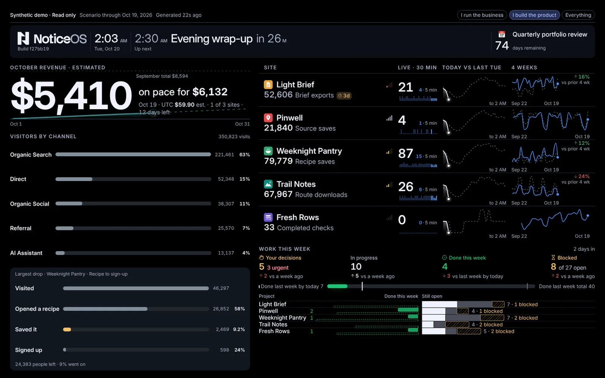Click the Fresh Rows purple list icon
605x378 pixels.
point(268,217)
